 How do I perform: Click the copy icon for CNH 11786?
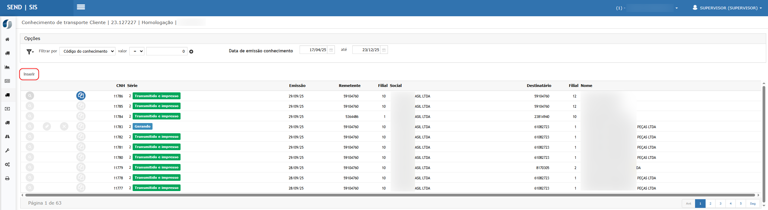click(81, 96)
